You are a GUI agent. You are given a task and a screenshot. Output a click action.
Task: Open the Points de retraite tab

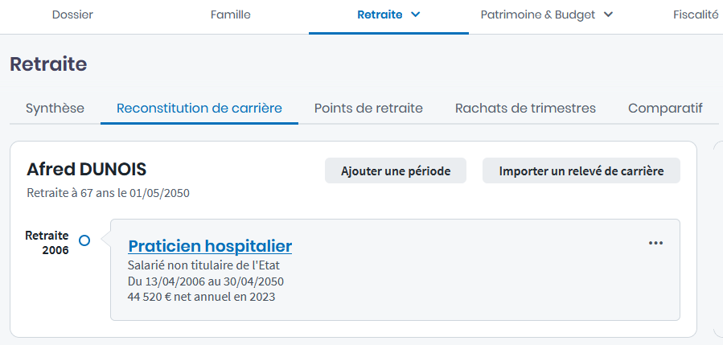click(368, 108)
